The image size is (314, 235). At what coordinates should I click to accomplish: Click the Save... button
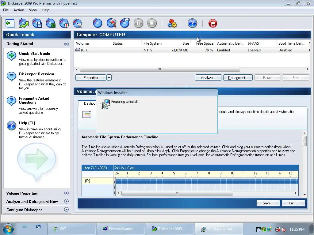click(x=268, y=203)
